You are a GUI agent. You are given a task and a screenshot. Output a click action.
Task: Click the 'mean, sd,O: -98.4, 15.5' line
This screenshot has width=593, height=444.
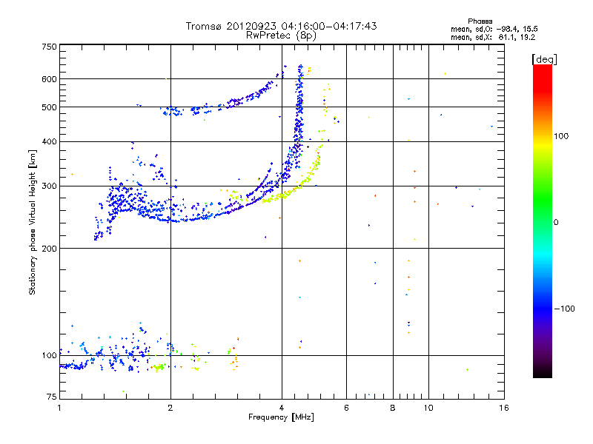tap(494, 29)
